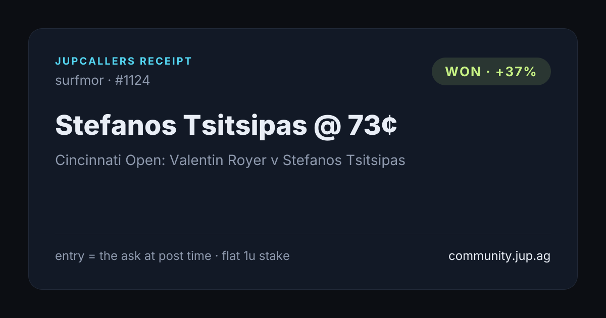Click the JUPCALLERS RECEIPT header label
The image size is (606, 318).
pyautogui.click(x=124, y=62)
